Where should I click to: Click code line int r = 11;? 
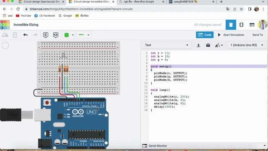point(160,53)
